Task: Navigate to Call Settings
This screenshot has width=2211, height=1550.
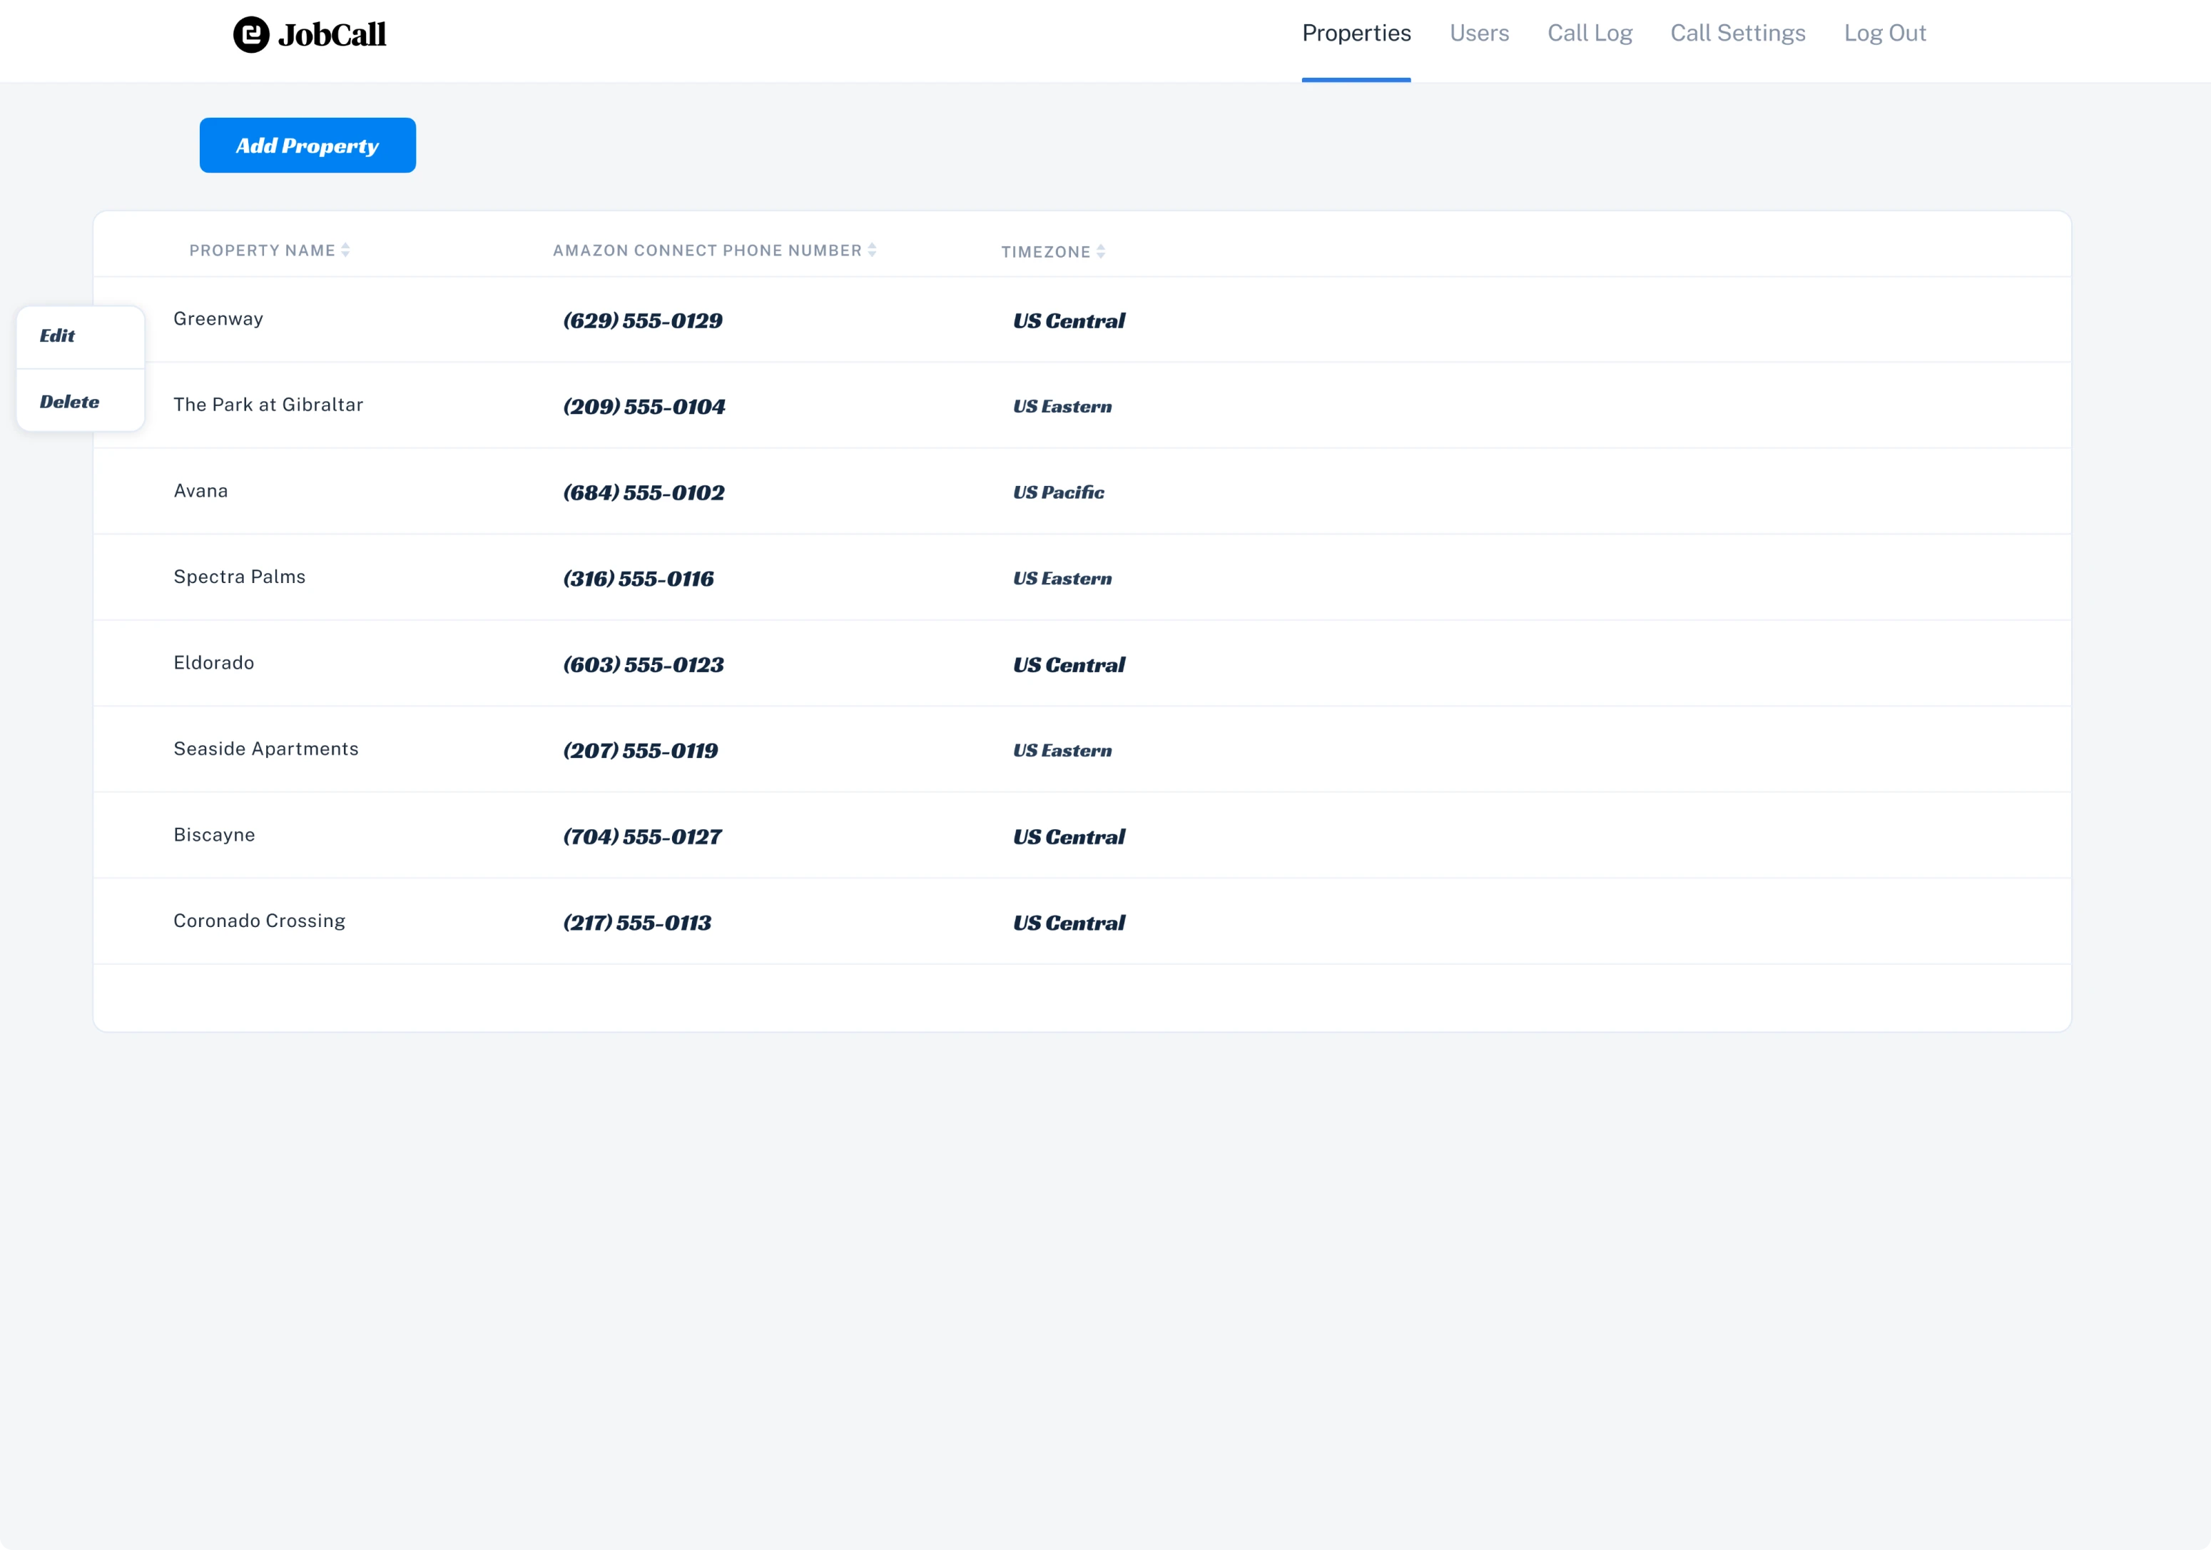Action: 1737,33
